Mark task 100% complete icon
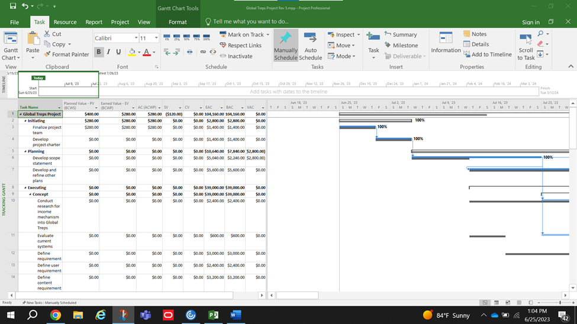This screenshot has height=324, width=577. point(207,37)
